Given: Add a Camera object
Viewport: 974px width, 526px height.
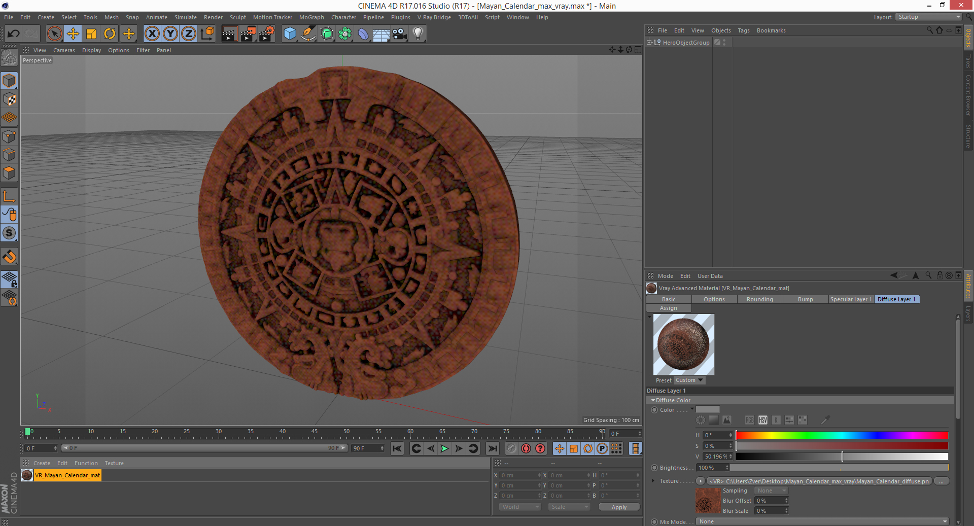Looking at the screenshot, I should (400, 34).
